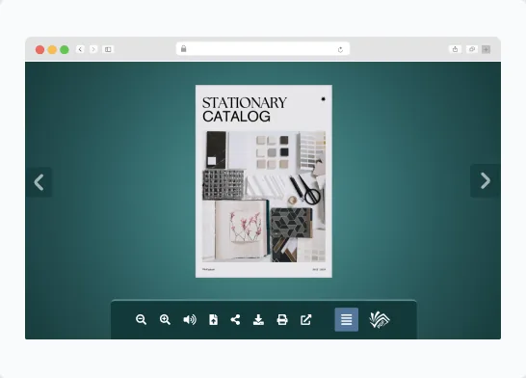Show all tabs overview button
This screenshot has height=378, width=526.
click(472, 49)
